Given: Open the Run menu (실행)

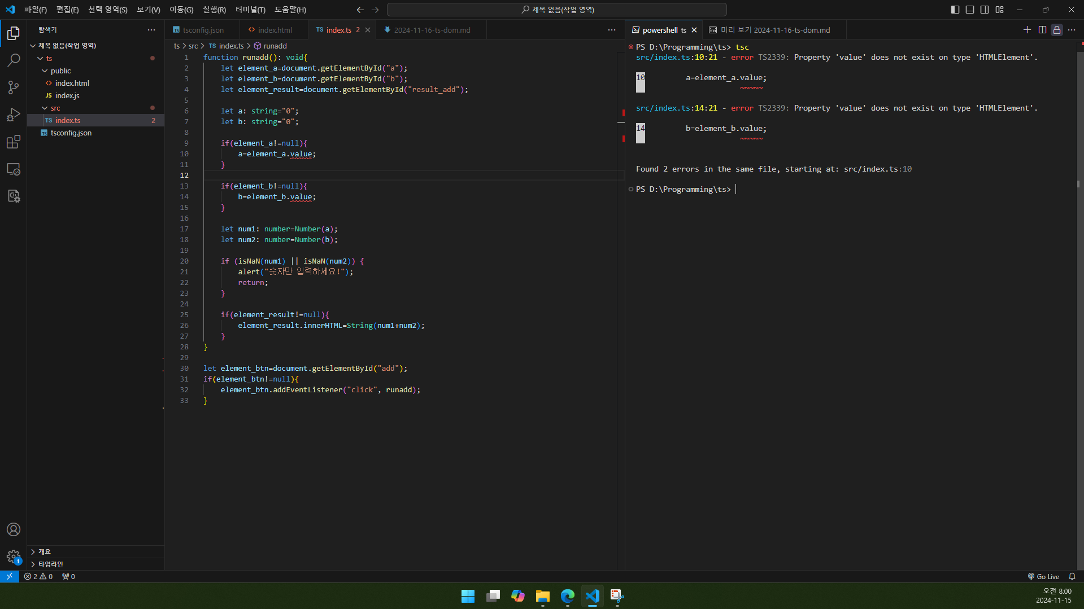Looking at the screenshot, I should coord(214,10).
